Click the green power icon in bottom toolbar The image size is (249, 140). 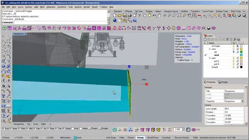114,129
